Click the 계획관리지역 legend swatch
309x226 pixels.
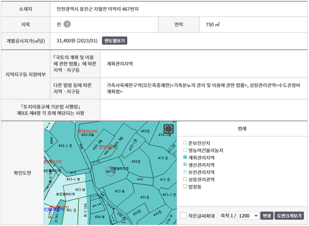(x=185, y=157)
